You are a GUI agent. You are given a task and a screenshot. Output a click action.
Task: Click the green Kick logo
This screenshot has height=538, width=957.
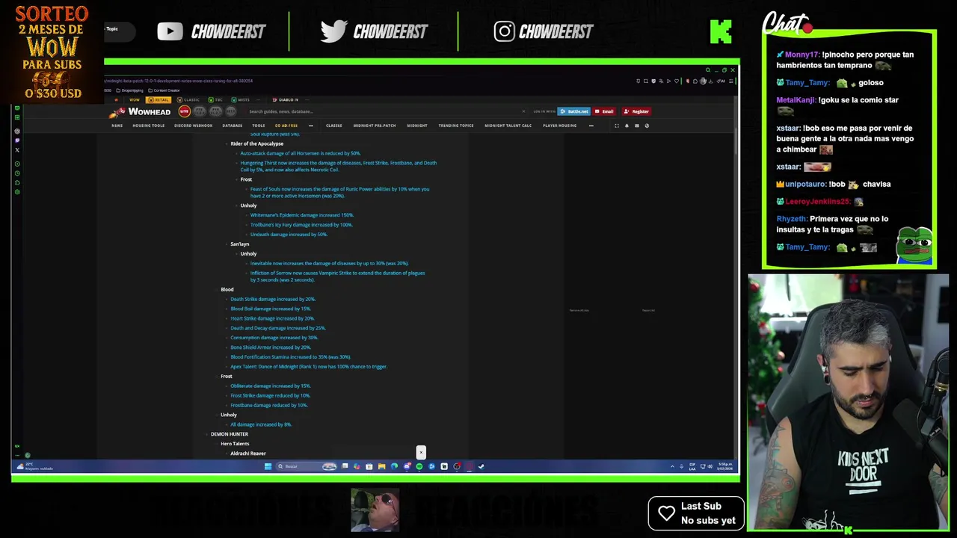(721, 31)
